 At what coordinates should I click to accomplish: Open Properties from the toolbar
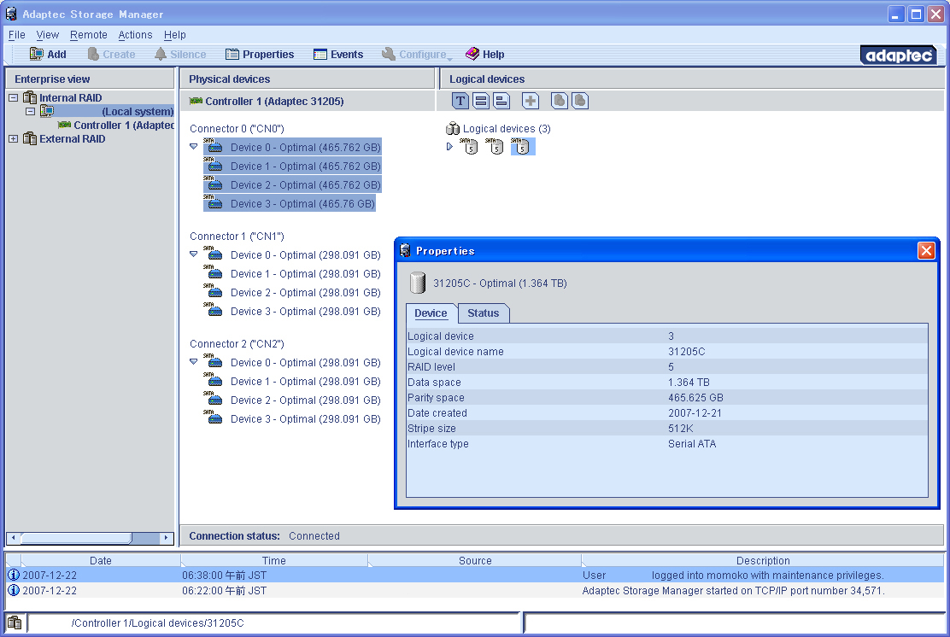coord(260,55)
